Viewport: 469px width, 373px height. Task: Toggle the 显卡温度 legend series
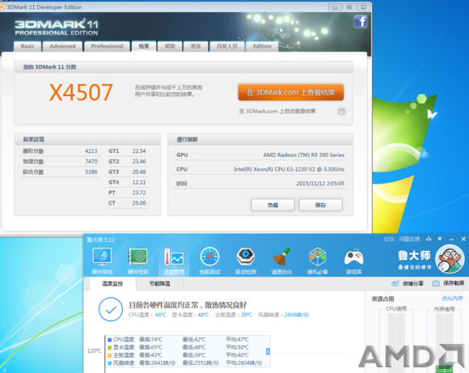109,347
